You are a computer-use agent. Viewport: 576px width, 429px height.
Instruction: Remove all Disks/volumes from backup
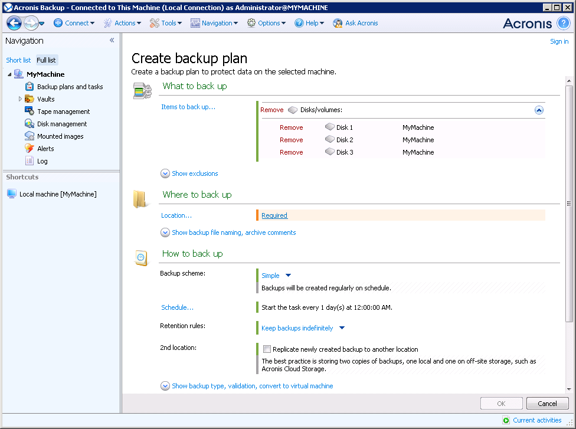coord(272,110)
